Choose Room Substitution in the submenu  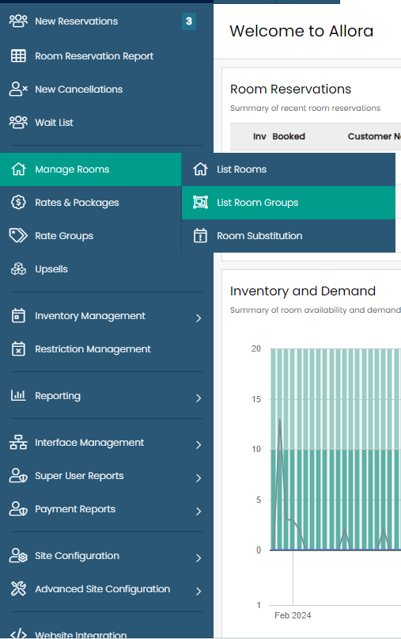pyautogui.click(x=288, y=235)
